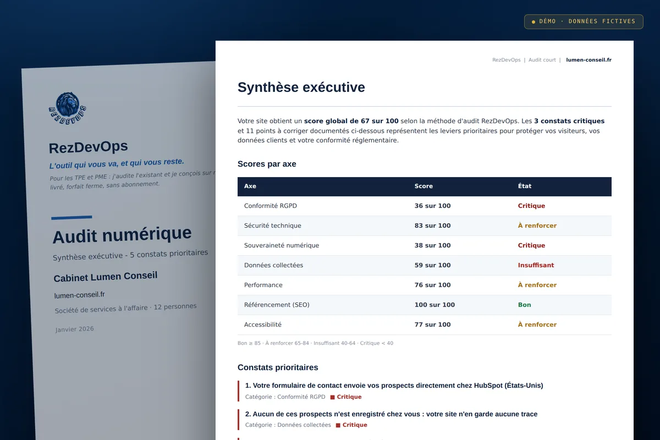The image size is (660, 440).
Task: Click the '38 sur 100' score cell
Action: coord(432,245)
